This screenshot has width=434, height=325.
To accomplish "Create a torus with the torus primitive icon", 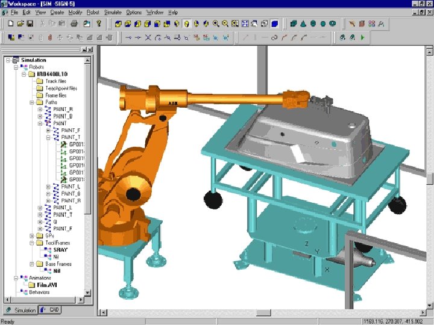I will coord(332,24).
